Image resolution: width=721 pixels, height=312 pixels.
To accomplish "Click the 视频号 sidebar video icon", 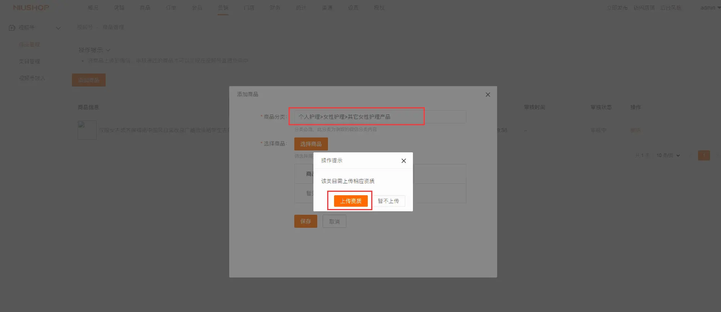I will 12,28.
